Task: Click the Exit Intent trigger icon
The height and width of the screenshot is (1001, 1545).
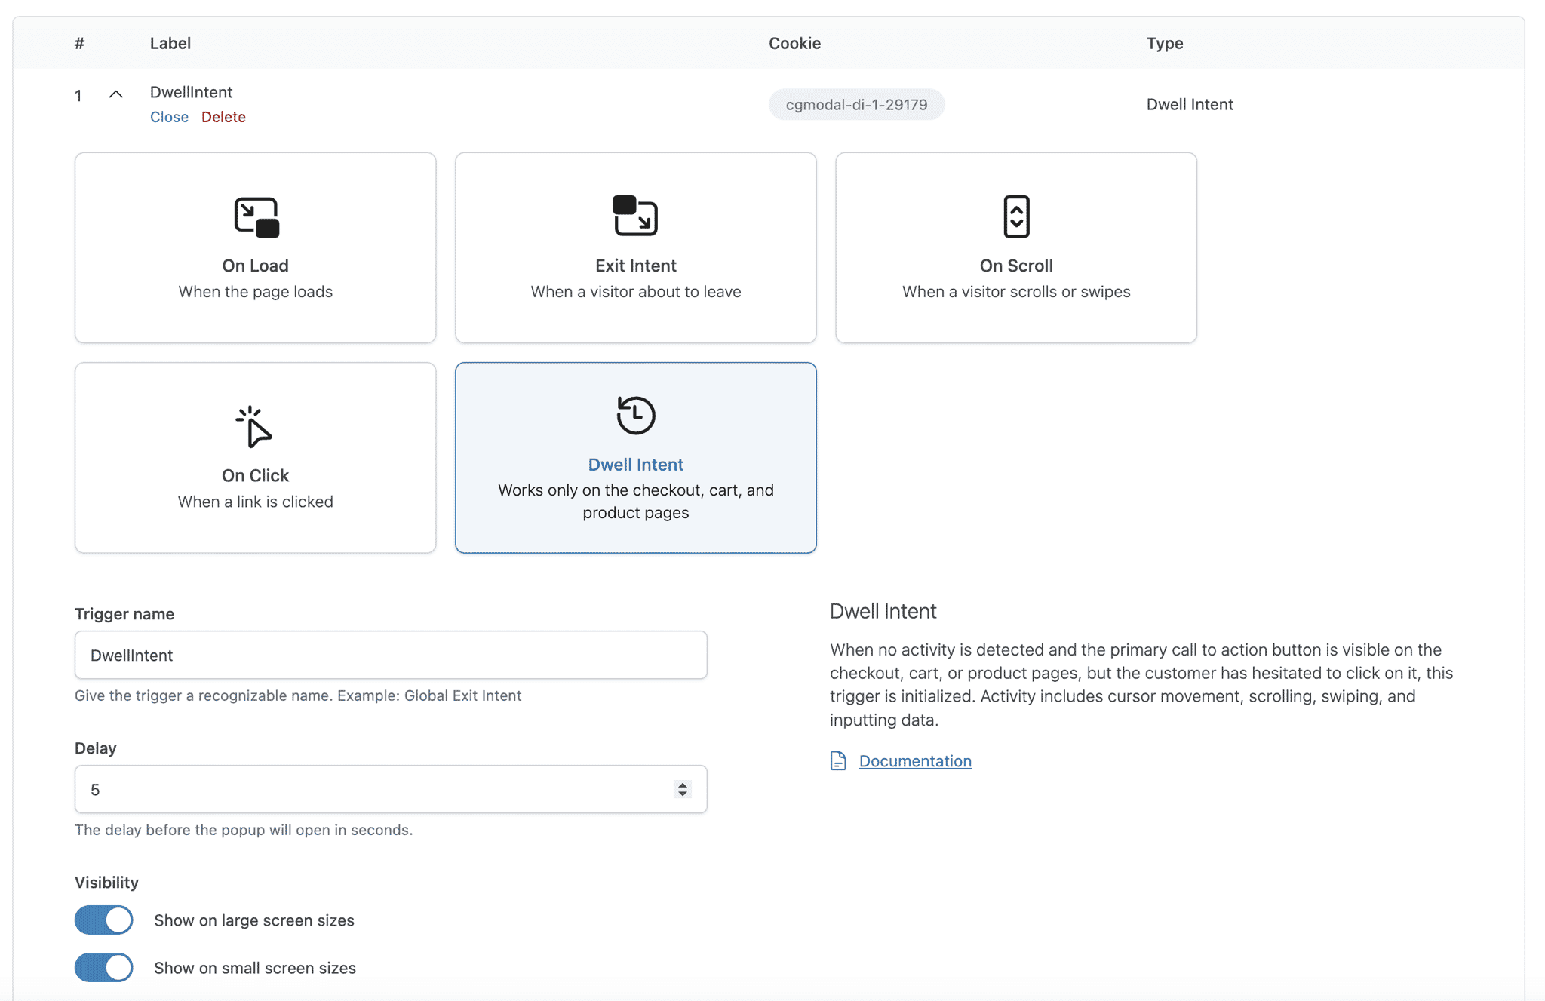Action: [635, 216]
